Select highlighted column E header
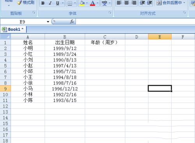This screenshot has width=195, height=143. point(160,37)
